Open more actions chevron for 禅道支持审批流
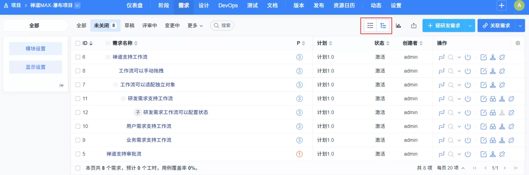This screenshot has width=529, height=175. pyautogui.click(x=459, y=154)
